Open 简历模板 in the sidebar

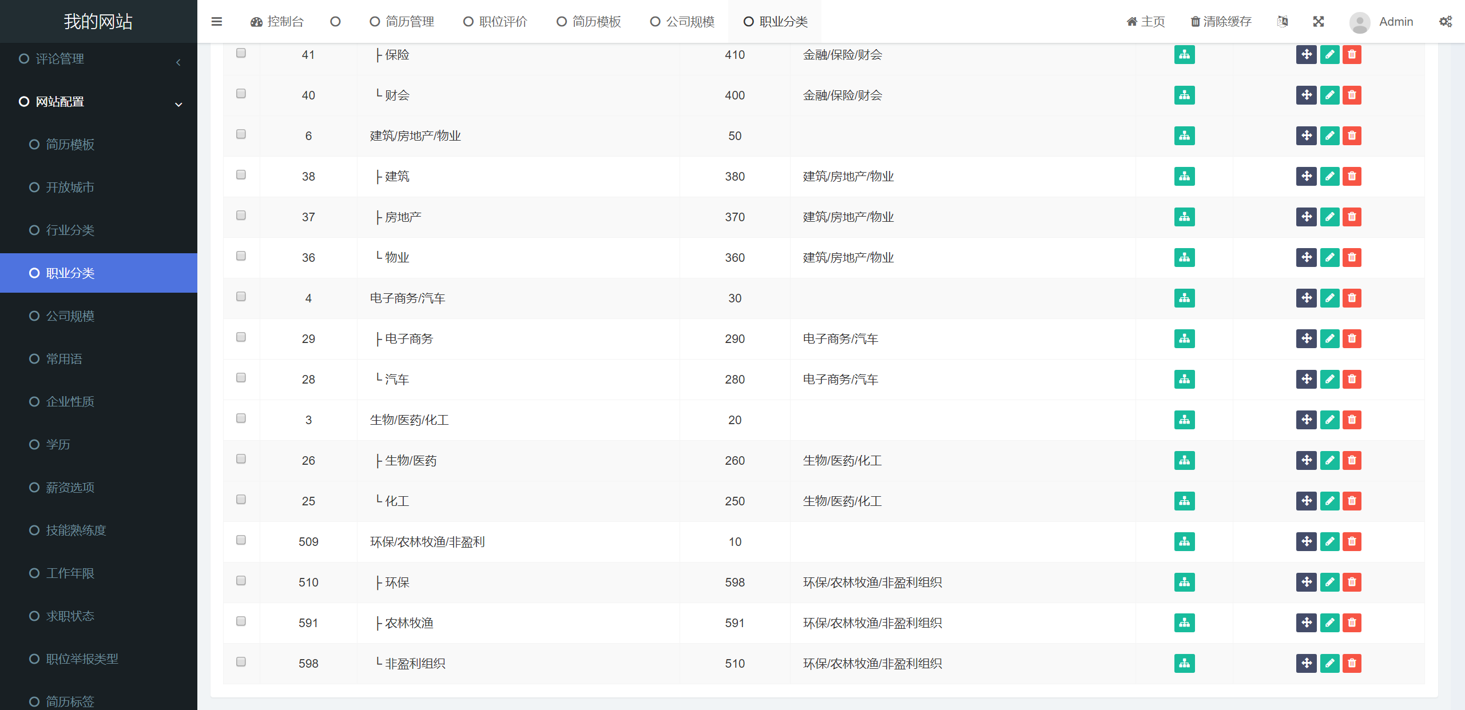(x=98, y=145)
